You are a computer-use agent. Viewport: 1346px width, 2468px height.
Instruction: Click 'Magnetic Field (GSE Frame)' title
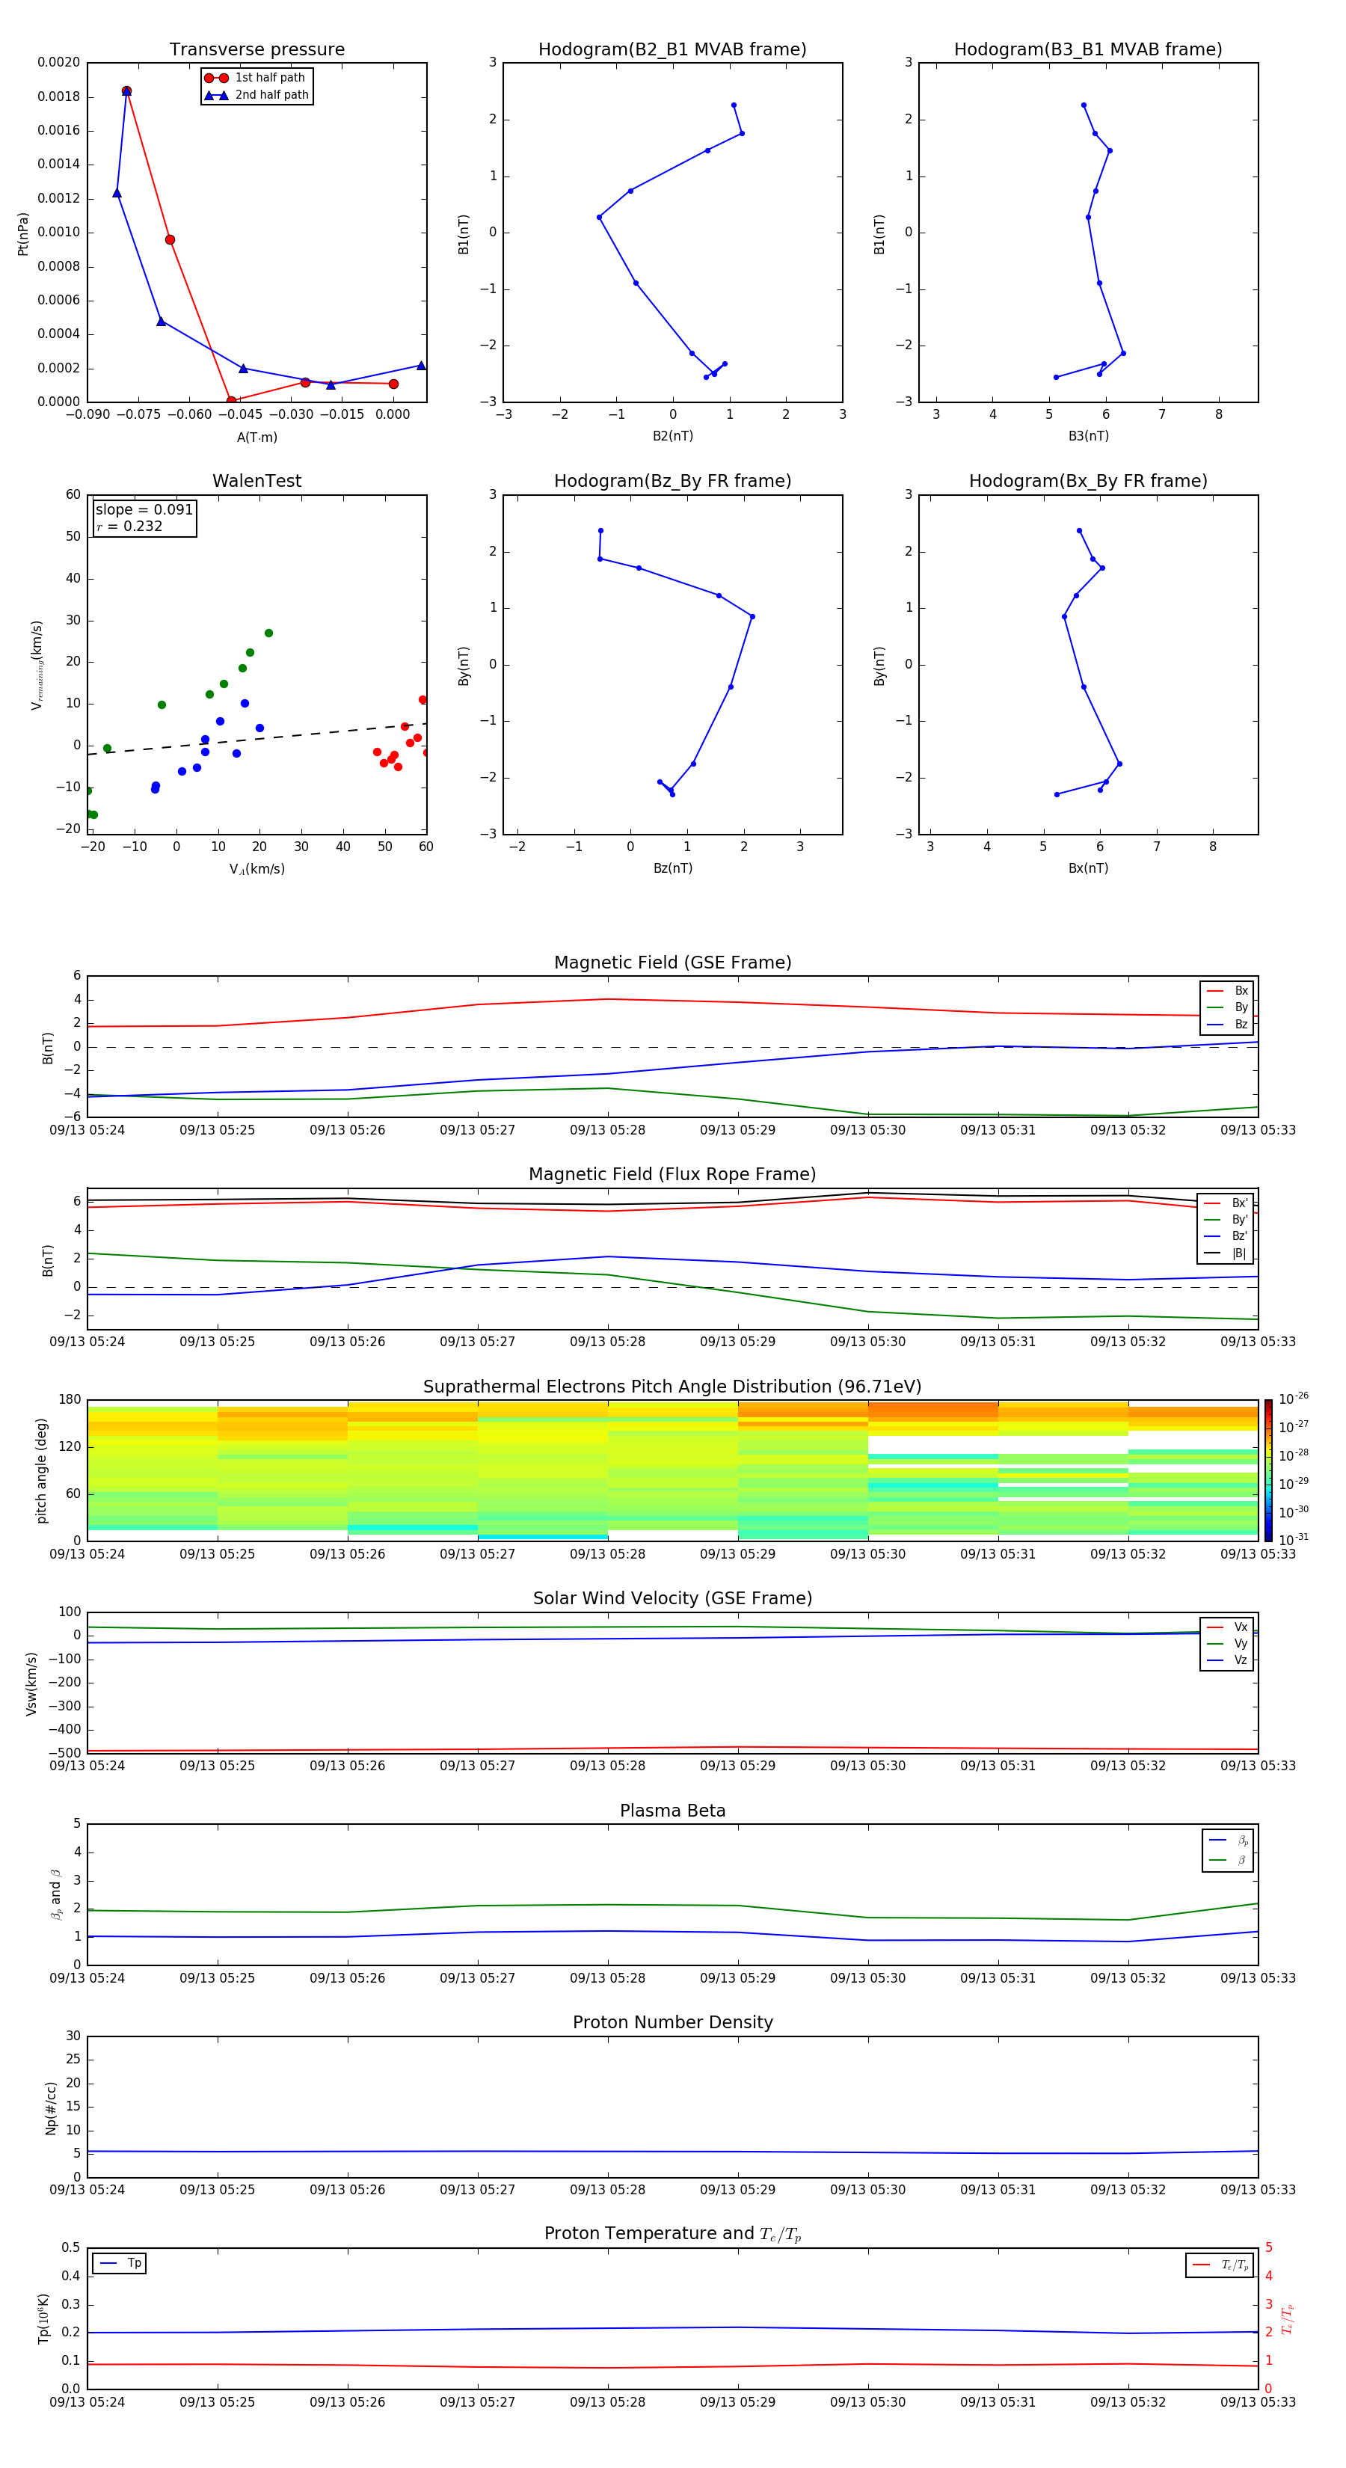tap(672, 962)
